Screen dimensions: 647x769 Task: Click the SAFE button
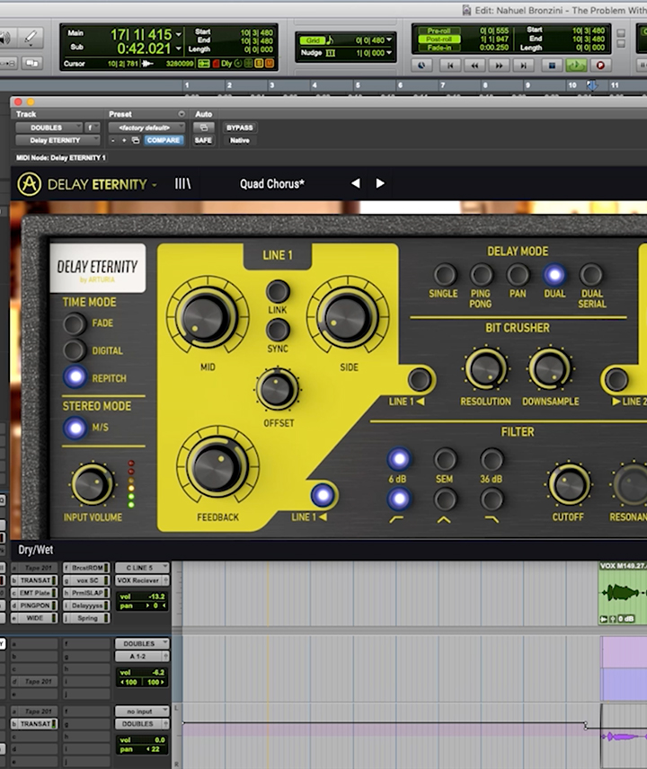pos(203,140)
